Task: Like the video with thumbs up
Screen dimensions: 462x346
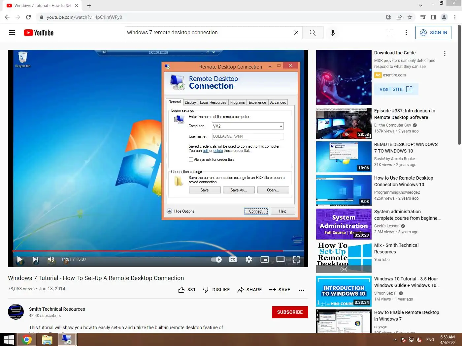Action: [187, 290]
